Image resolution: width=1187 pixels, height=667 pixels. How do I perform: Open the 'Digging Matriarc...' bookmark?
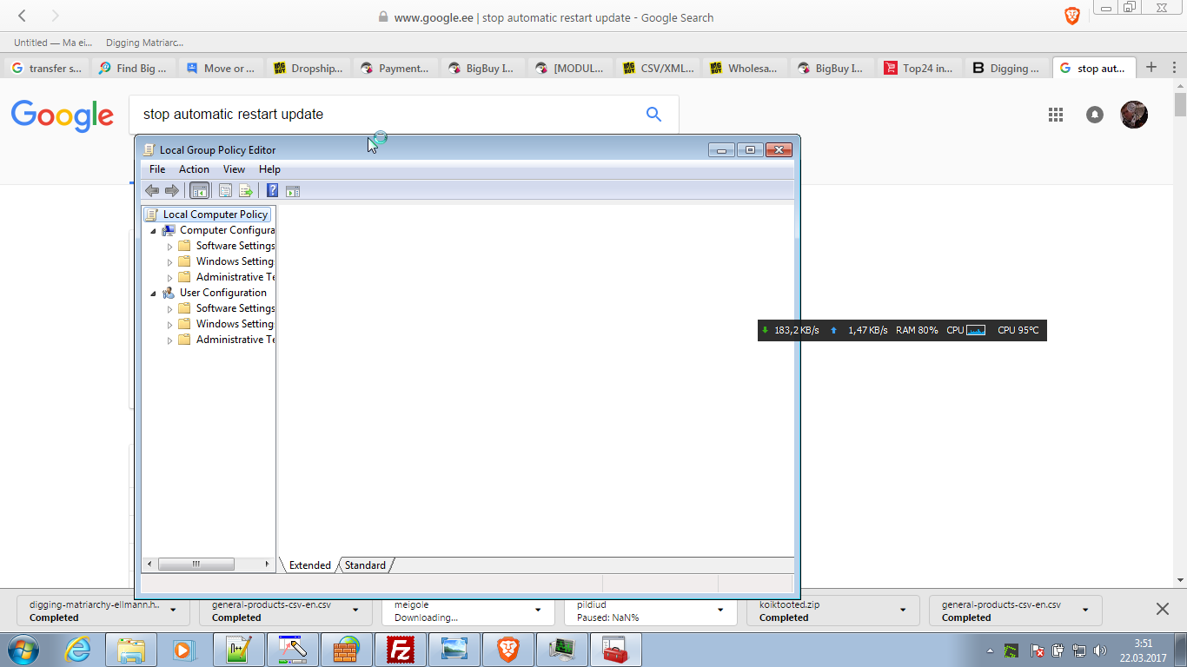click(x=144, y=43)
